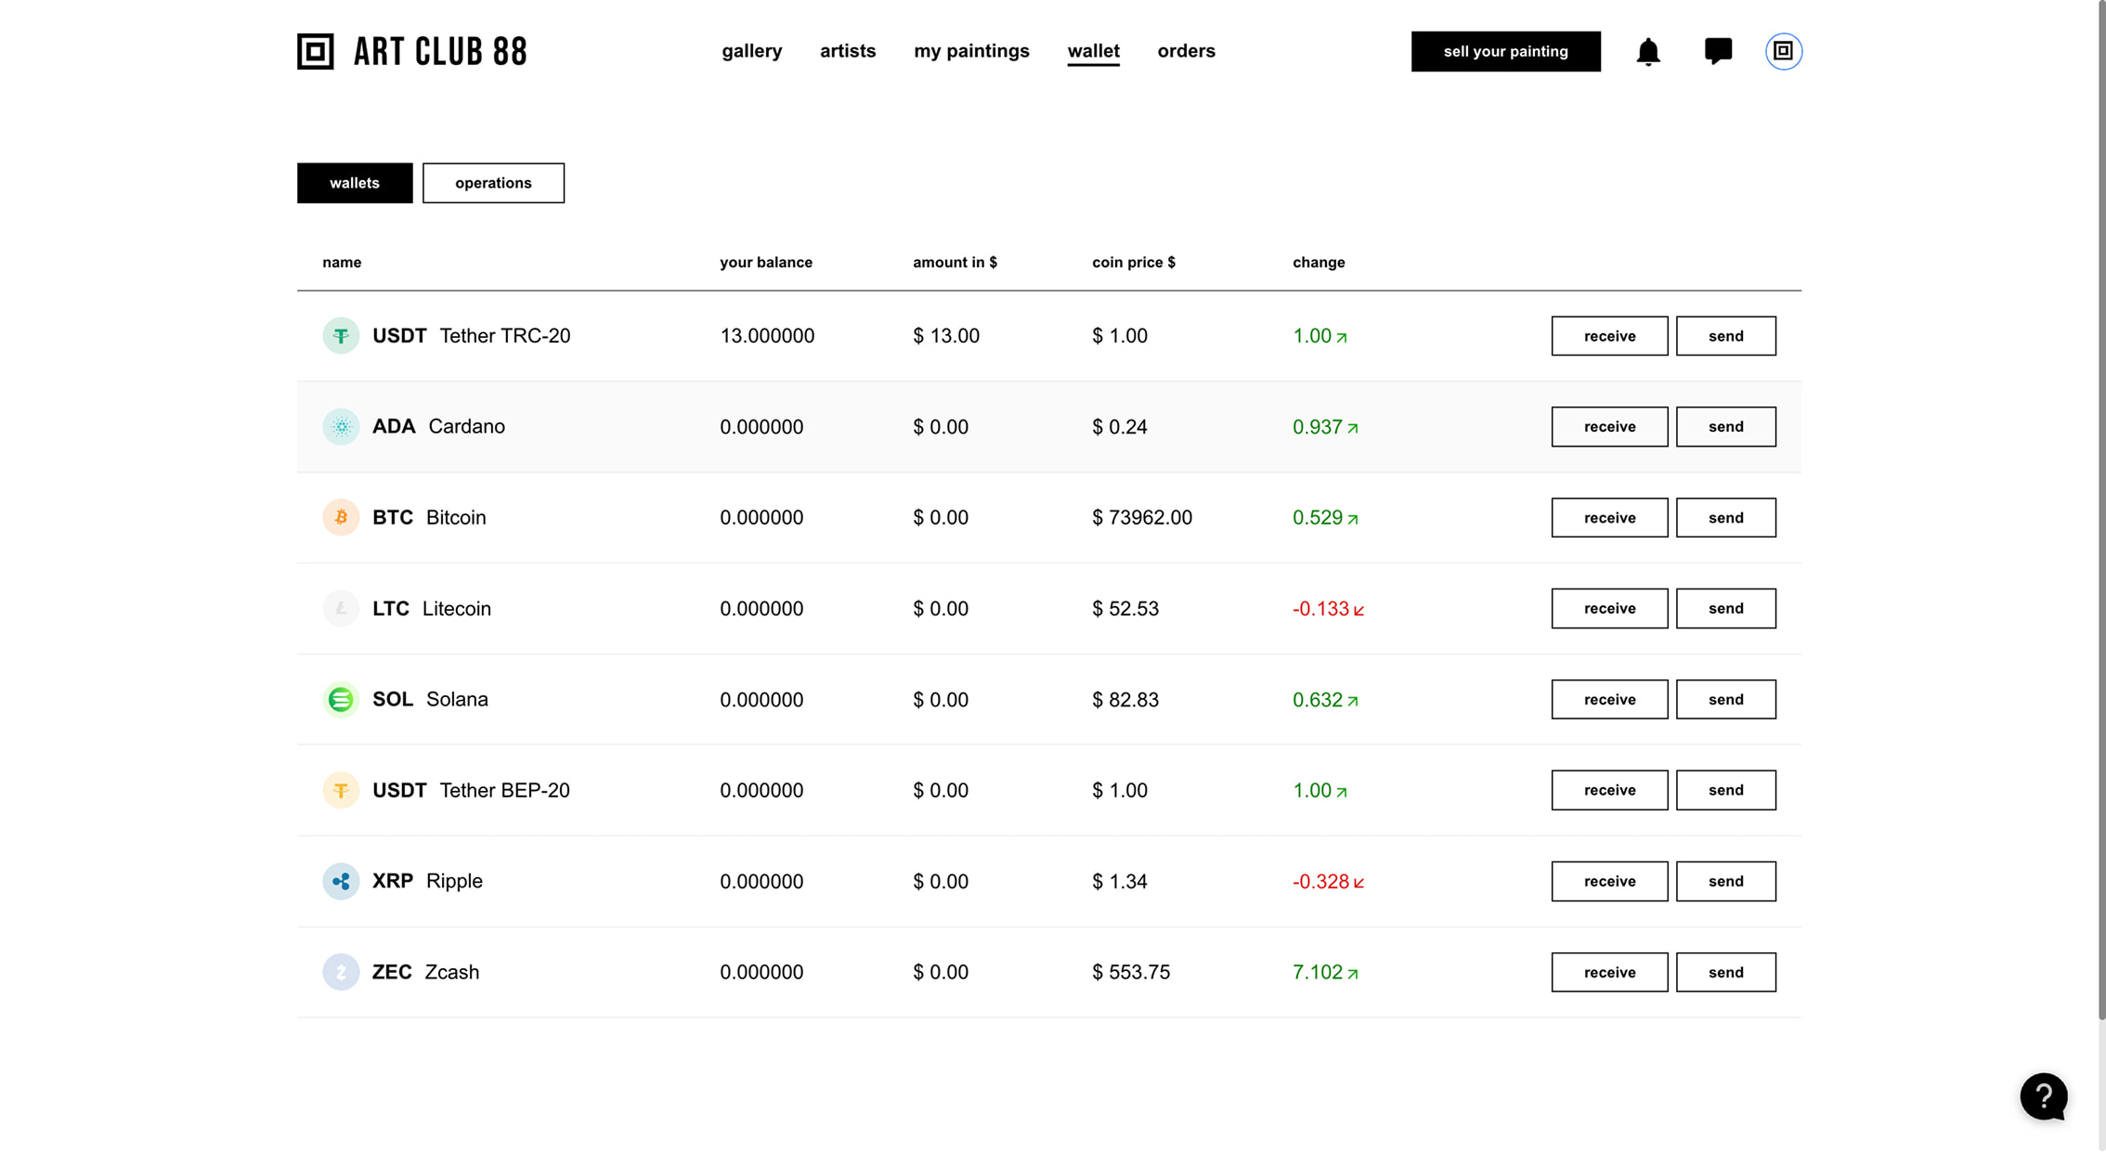Screen dimensions: 2106x1152
Task: Send USDT Tether BEP-20
Action: [x=1725, y=790]
